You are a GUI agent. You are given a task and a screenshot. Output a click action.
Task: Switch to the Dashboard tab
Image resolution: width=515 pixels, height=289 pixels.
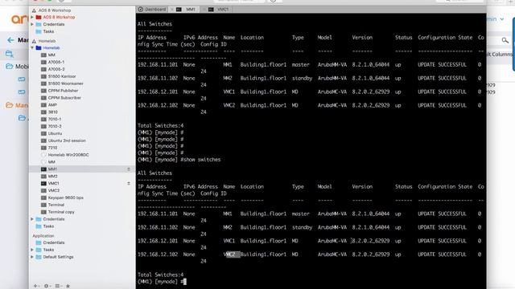click(x=152, y=10)
